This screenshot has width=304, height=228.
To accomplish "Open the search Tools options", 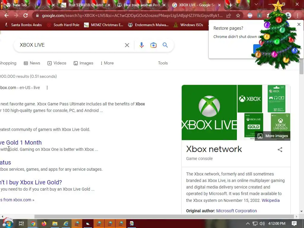I will click(x=163, y=63).
